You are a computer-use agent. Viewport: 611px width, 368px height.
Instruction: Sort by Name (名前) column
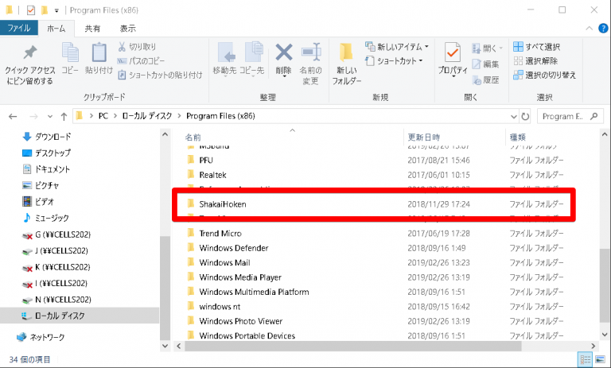(193, 137)
